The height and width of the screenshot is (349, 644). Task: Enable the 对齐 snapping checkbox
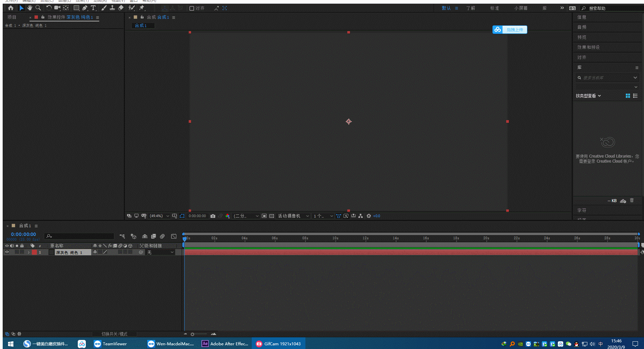(192, 8)
